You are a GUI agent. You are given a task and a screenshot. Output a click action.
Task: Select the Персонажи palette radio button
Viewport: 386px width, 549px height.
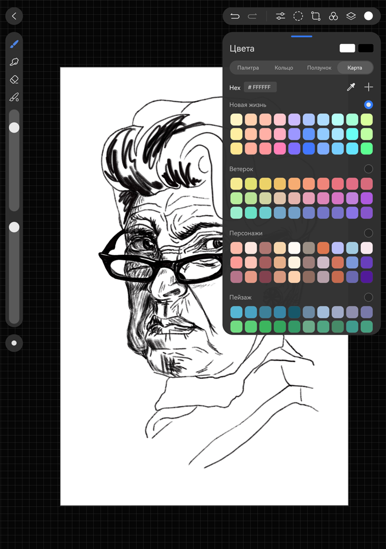[x=368, y=233]
